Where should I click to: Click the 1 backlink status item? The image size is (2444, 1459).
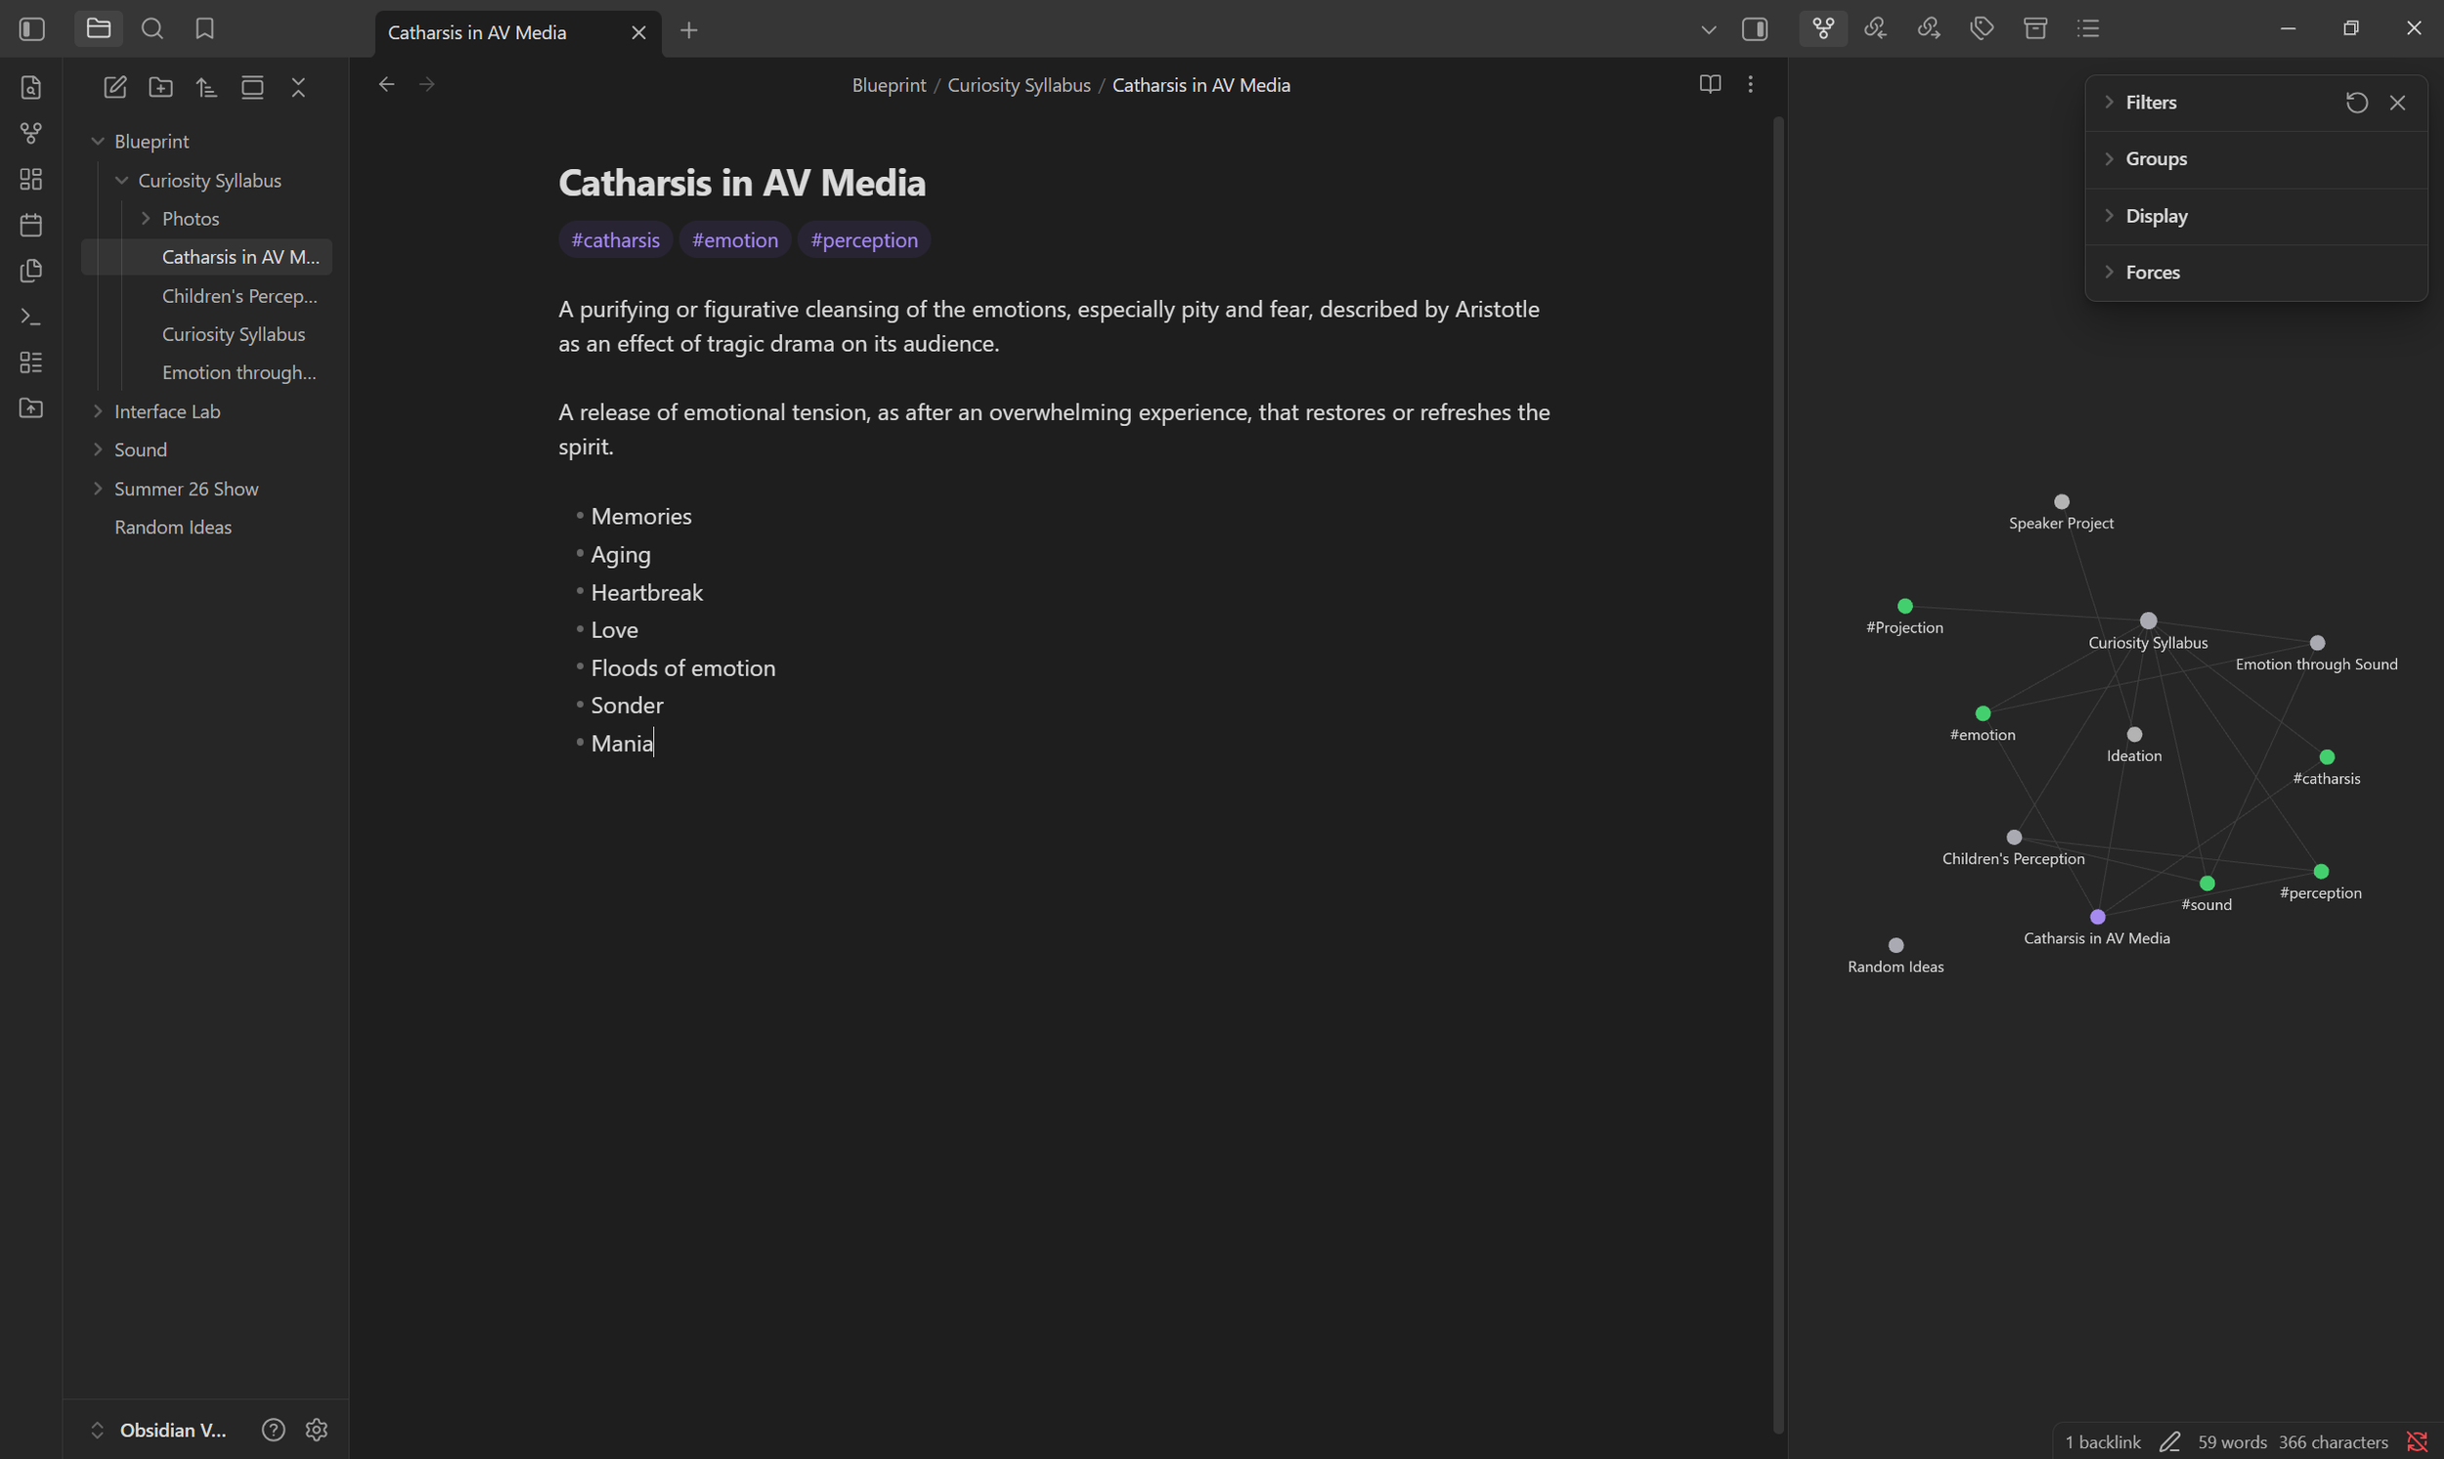[x=2103, y=1441]
